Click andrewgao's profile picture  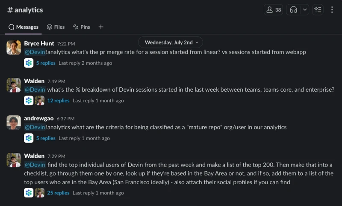coord(14,122)
